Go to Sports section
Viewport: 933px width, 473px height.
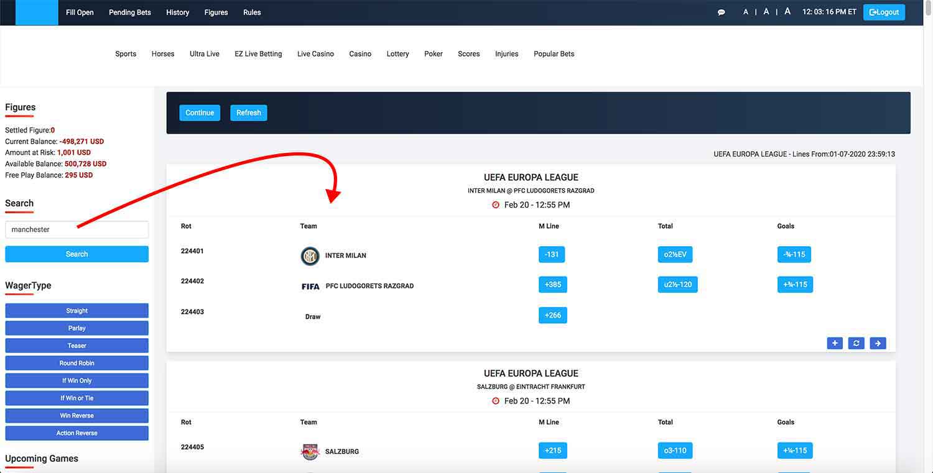126,54
